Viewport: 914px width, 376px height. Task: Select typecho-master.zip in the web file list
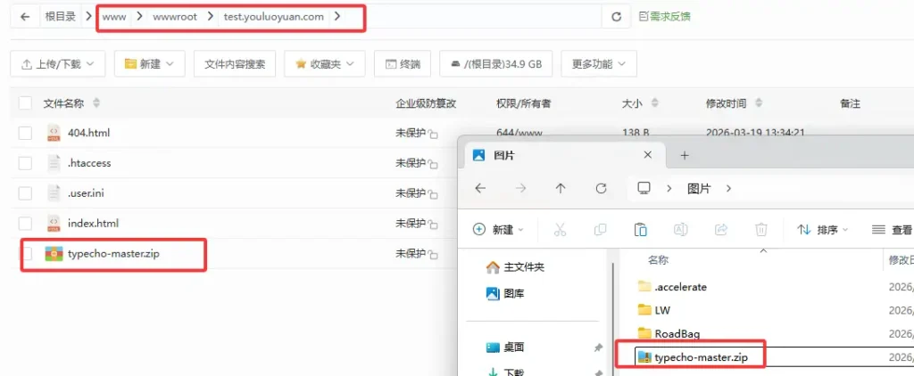pos(113,254)
